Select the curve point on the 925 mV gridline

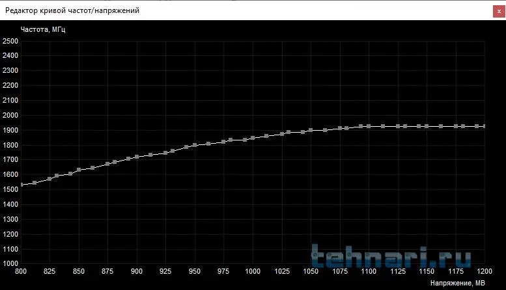pos(165,153)
